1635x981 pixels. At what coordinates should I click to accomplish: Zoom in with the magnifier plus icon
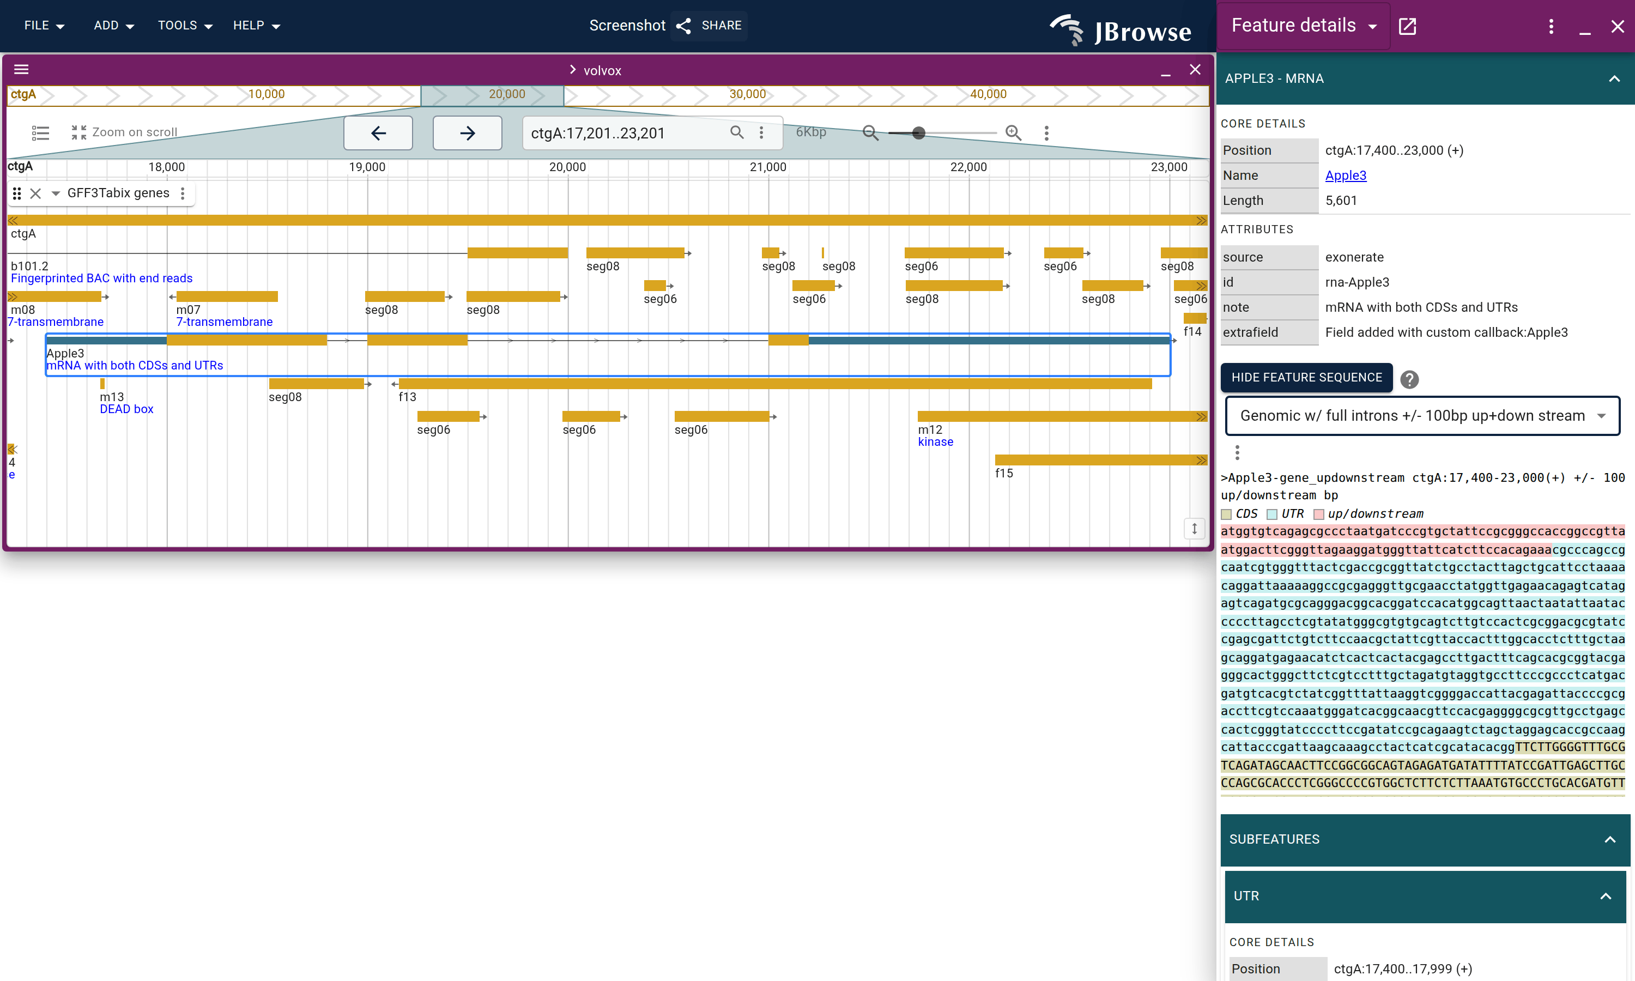coord(1013,133)
